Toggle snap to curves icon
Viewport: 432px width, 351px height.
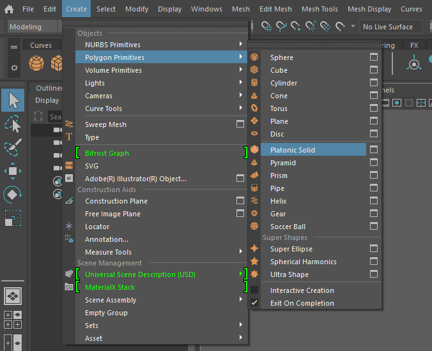281,26
